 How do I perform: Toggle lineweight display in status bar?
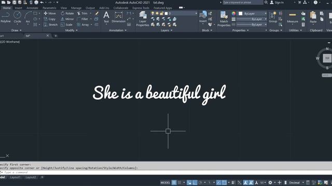click(233, 182)
